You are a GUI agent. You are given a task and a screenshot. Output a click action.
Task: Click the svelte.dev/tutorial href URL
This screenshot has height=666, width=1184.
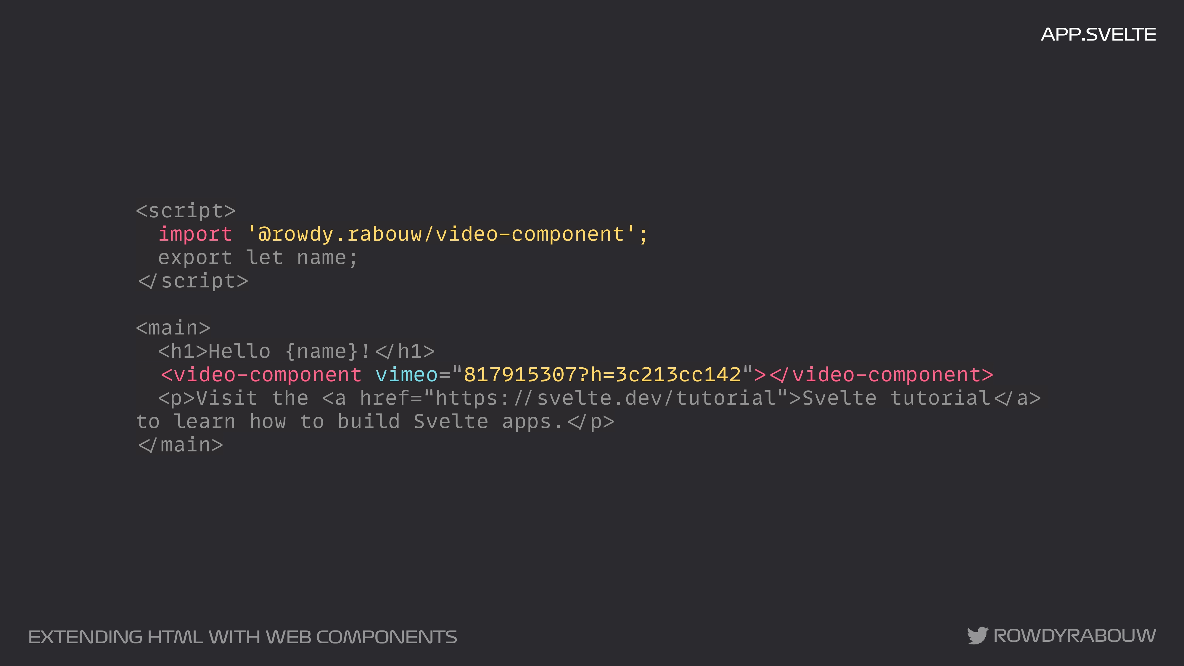tap(606, 398)
